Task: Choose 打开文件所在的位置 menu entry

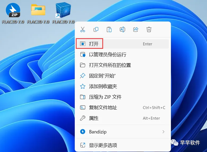Action: point(123,65)
